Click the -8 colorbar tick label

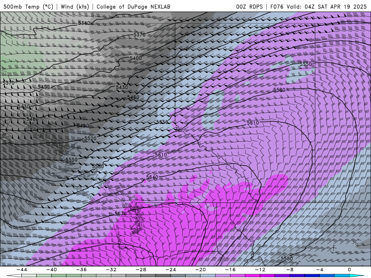point(290,270)
